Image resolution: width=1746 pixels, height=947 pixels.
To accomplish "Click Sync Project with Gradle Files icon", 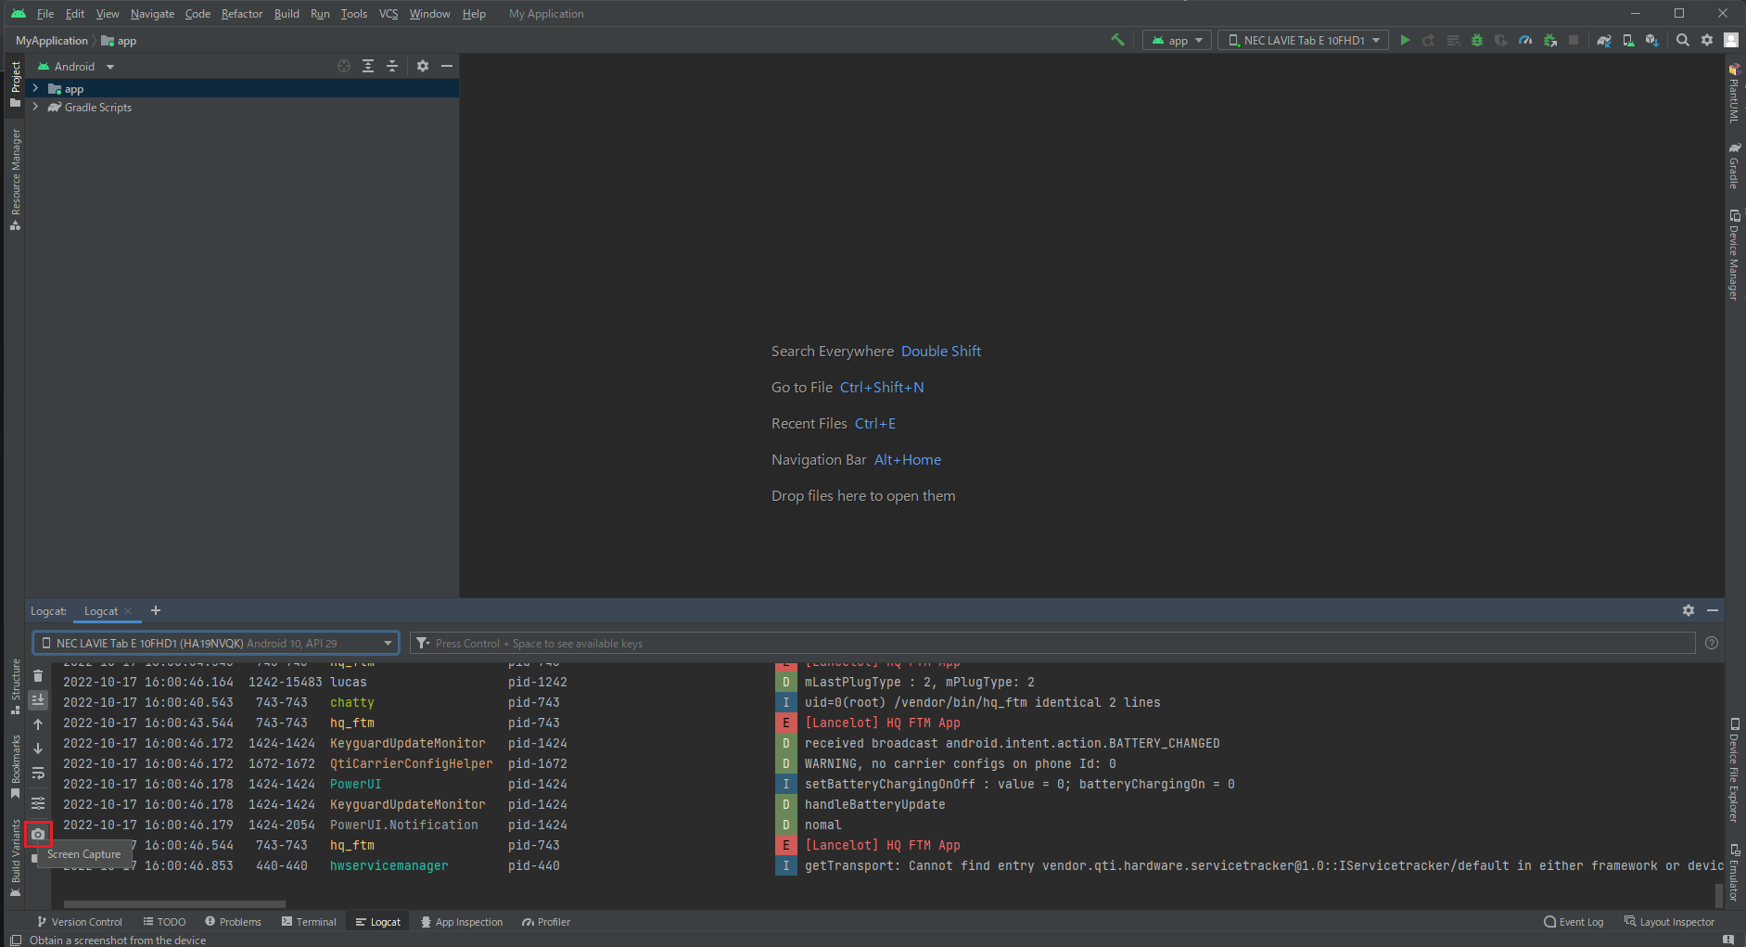I will [x=1604, y=40].
